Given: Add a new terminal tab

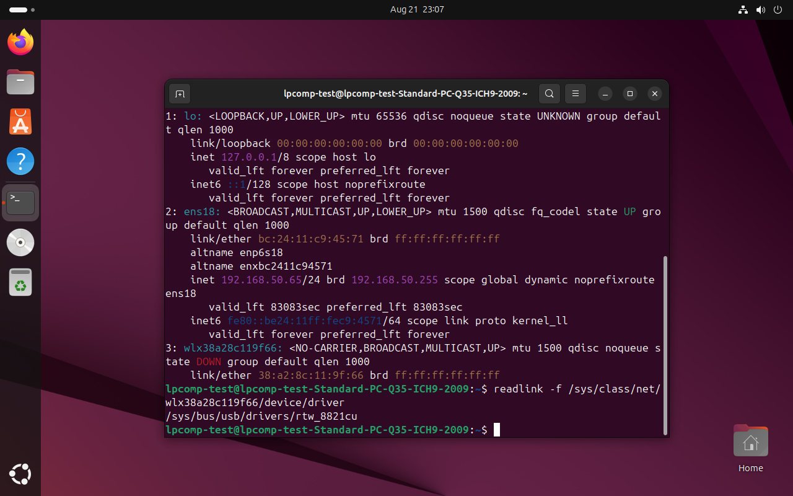Looking at the screenshot, I should coord(180,94).
